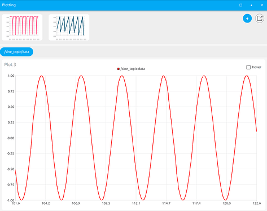Click the red legend swatch for /sine_topic-data
The height and width of the screenshot is (211, 267).
[119, 69]
